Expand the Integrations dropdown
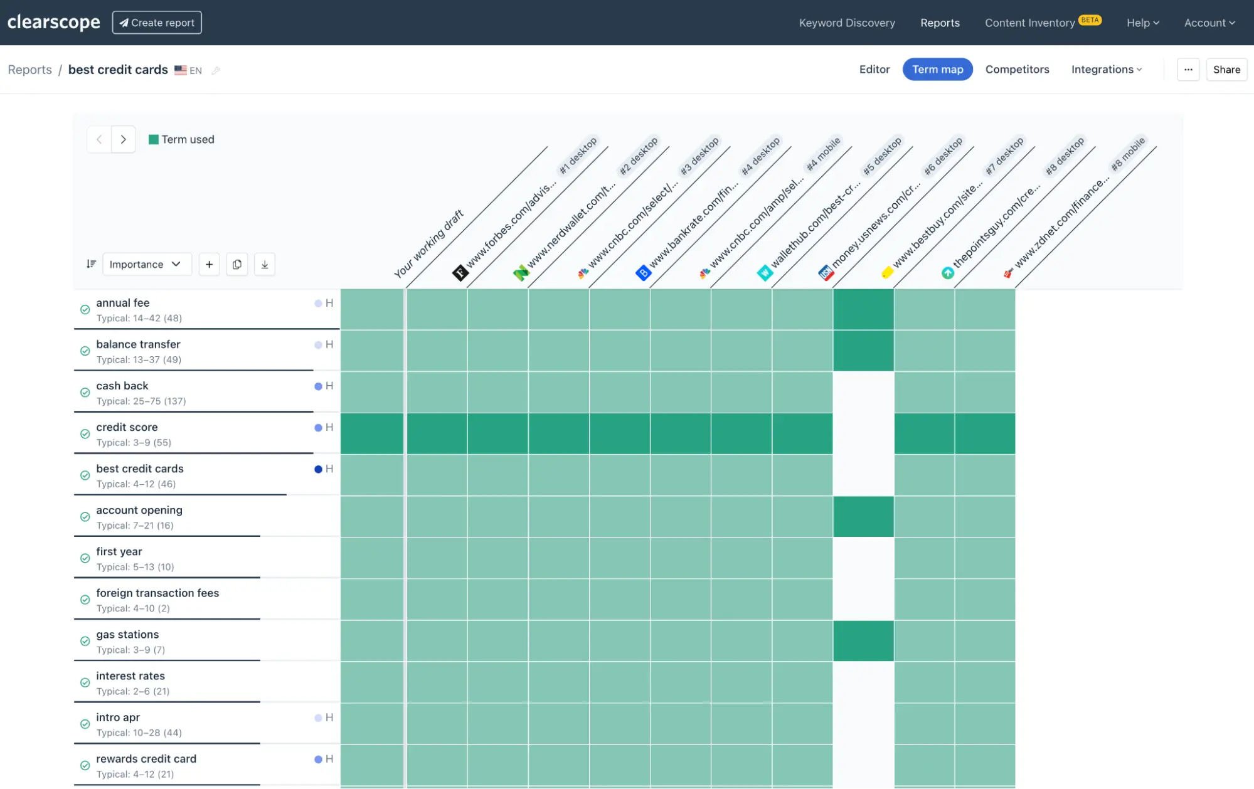Screen dimensions: 1254x789 pos(1107,70)
